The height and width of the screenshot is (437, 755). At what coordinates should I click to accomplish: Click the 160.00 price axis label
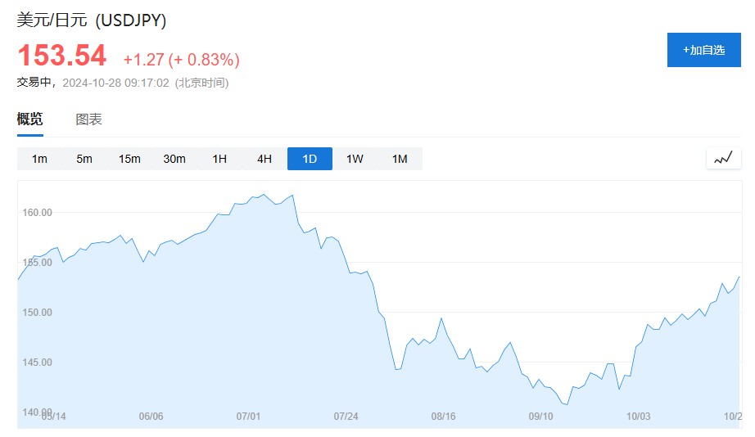[36, 213]
